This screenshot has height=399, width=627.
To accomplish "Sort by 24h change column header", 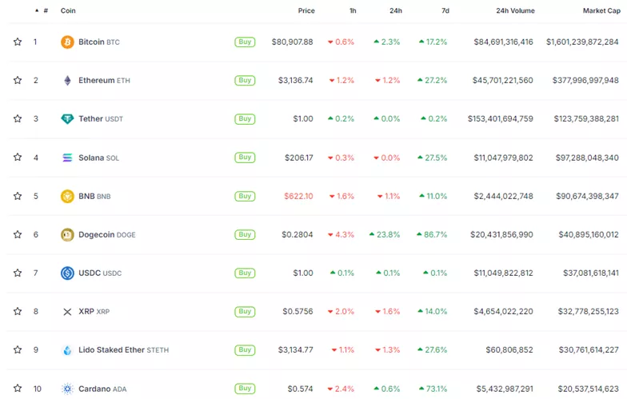I will [x=396, y=11].
